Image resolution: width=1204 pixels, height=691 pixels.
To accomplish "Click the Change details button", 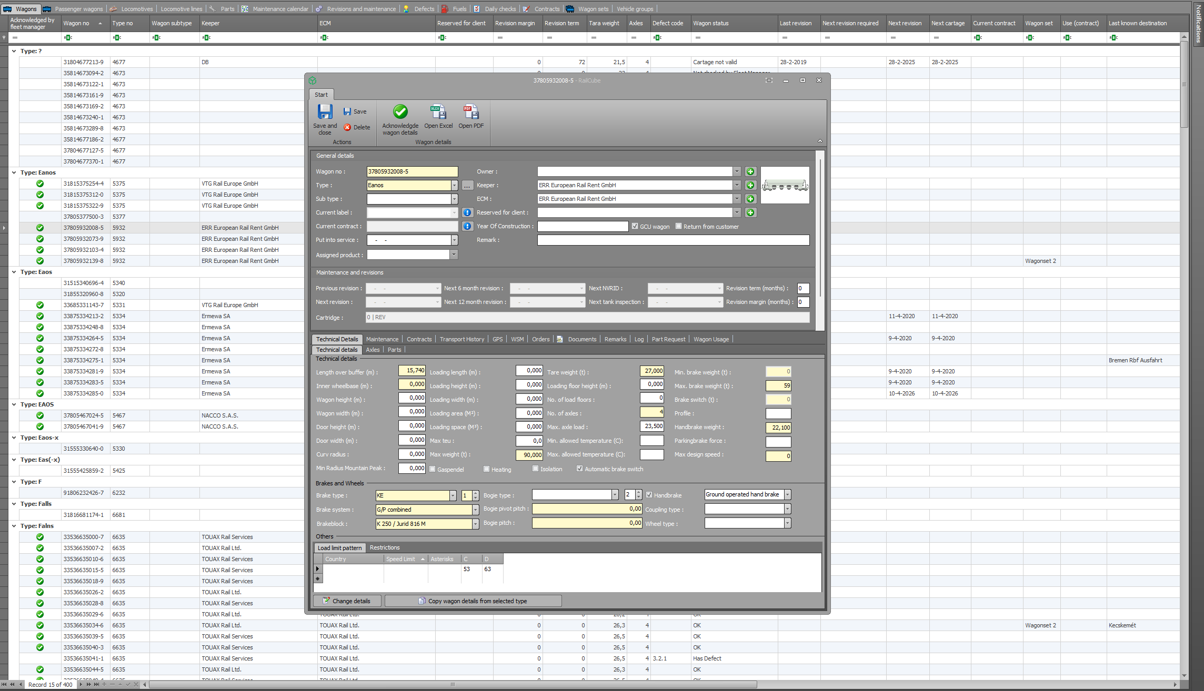I will click(x=347, y=601).
